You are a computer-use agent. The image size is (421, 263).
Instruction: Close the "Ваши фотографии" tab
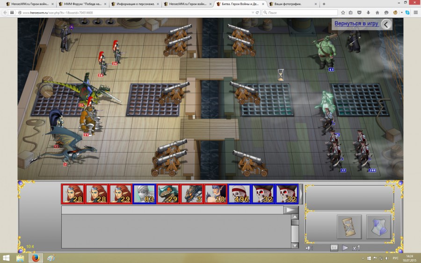[315, 4]
